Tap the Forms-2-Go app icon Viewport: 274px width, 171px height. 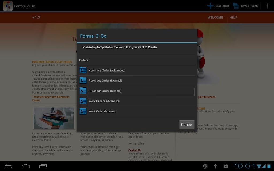(x=8, y=6)
